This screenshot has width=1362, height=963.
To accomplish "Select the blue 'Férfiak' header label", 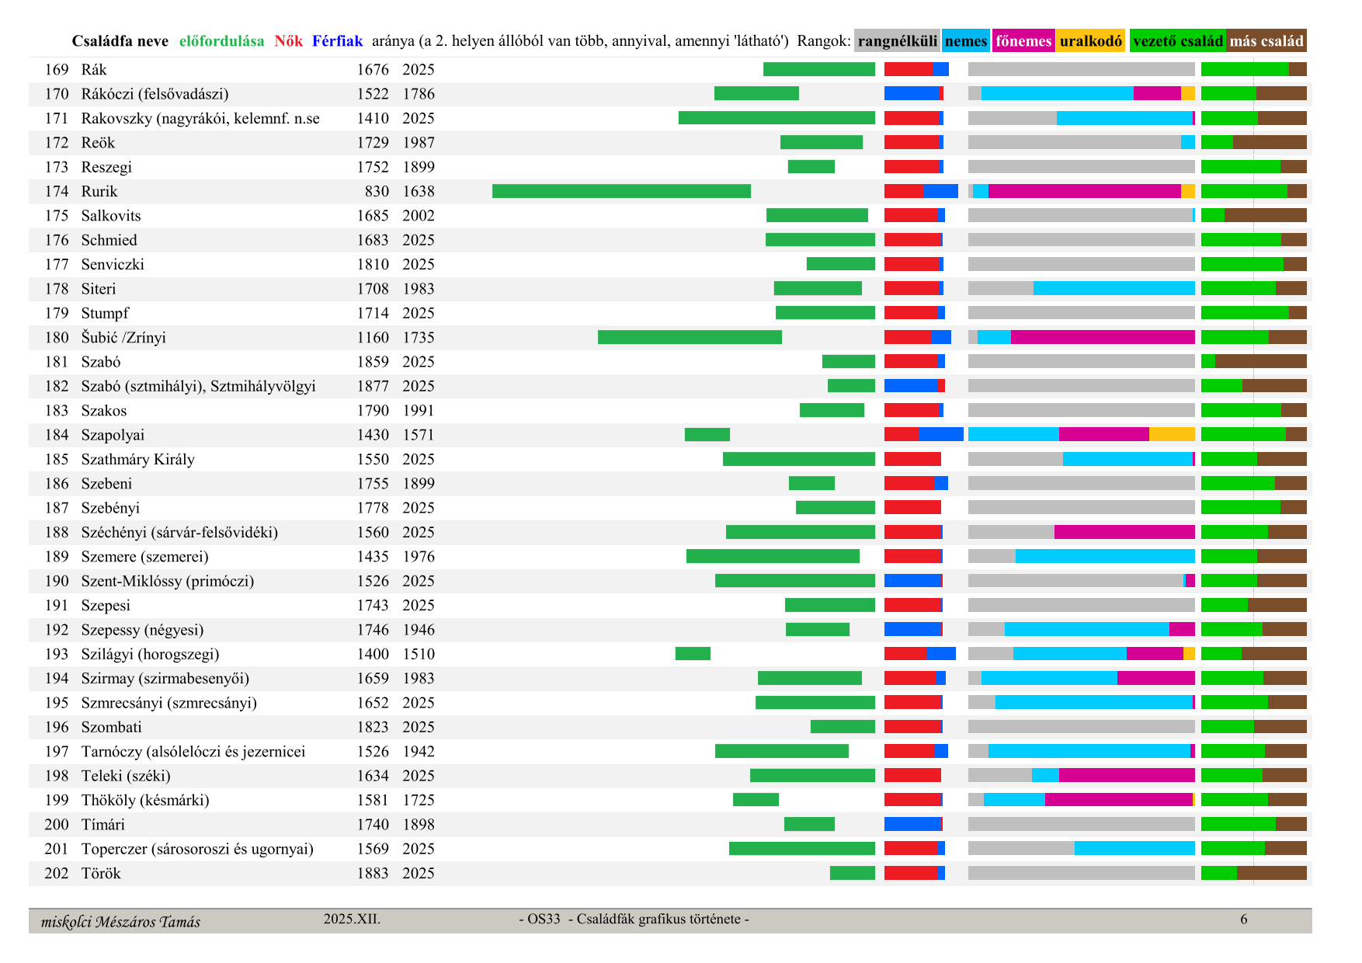I will [x=337, y=41].
